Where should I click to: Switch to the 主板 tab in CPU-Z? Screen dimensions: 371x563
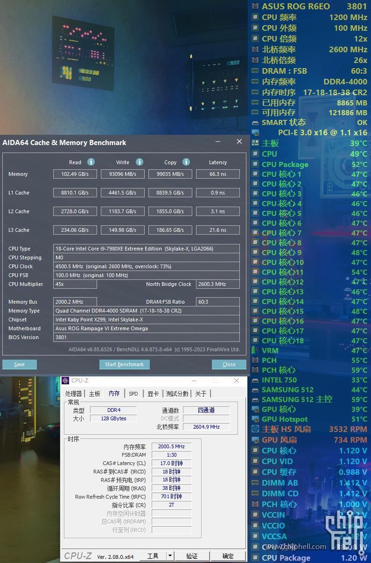[95, 394]
